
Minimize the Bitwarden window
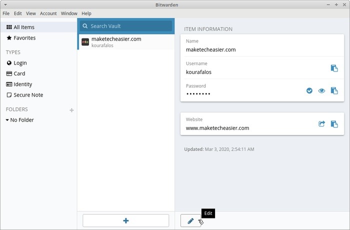coord(328,4)
